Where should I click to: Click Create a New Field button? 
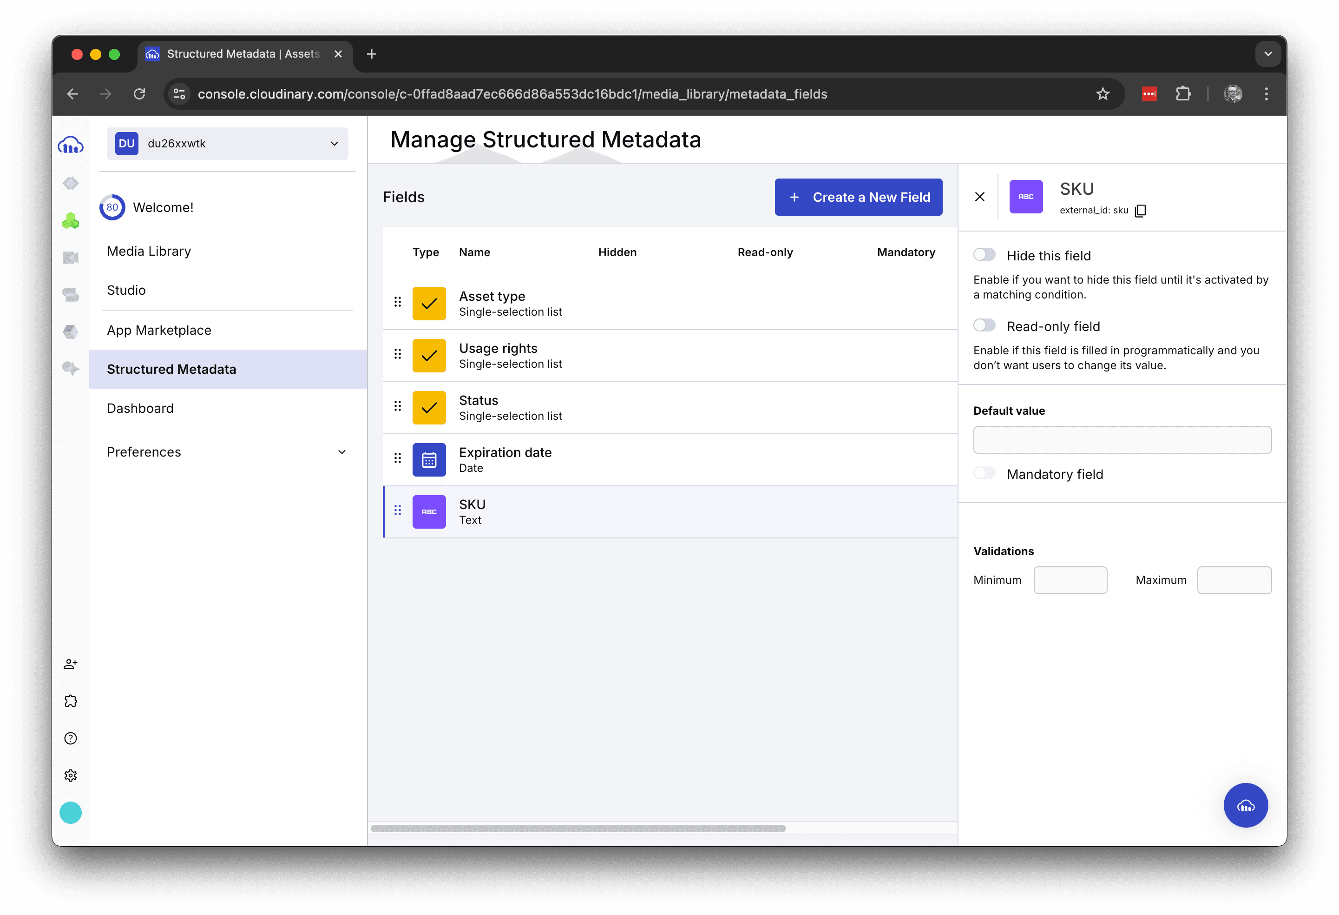click(858, 197)
